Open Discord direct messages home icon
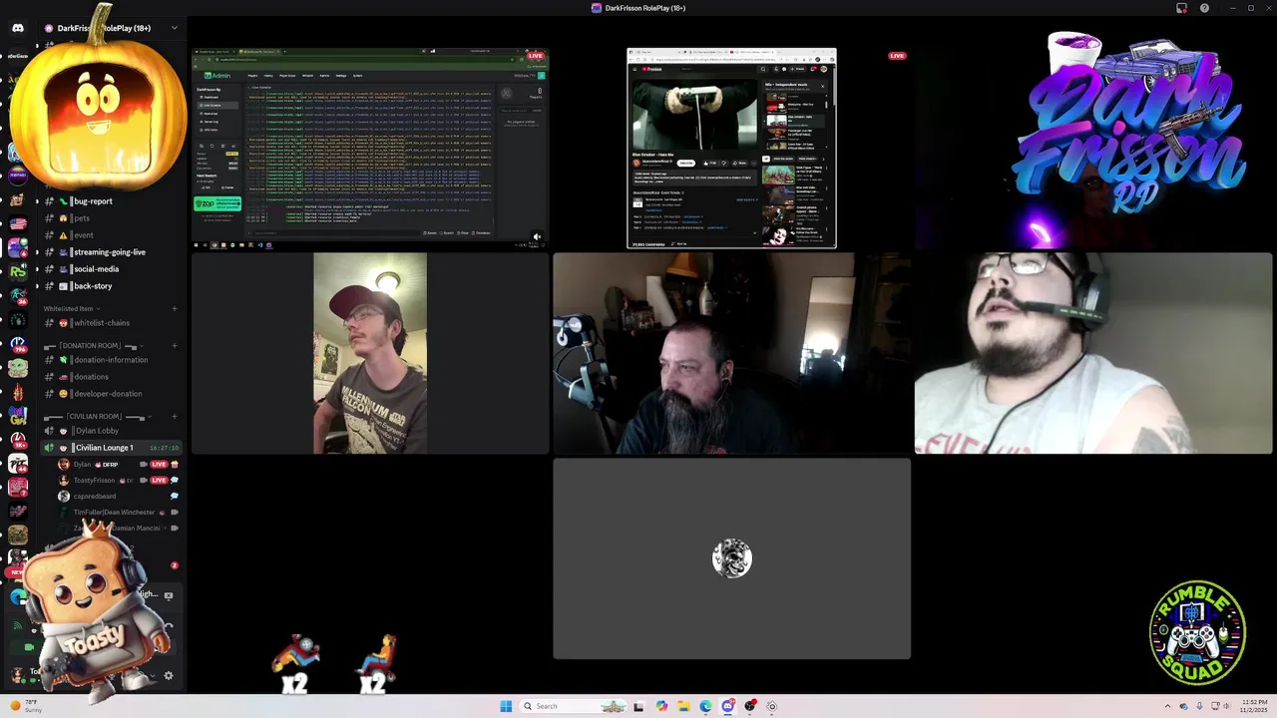Screen dimensions: 1277x718 pyautogui.click(x=18, y=28)
